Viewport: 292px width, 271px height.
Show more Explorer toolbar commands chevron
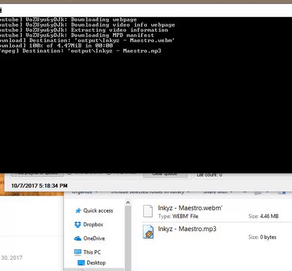245,192
